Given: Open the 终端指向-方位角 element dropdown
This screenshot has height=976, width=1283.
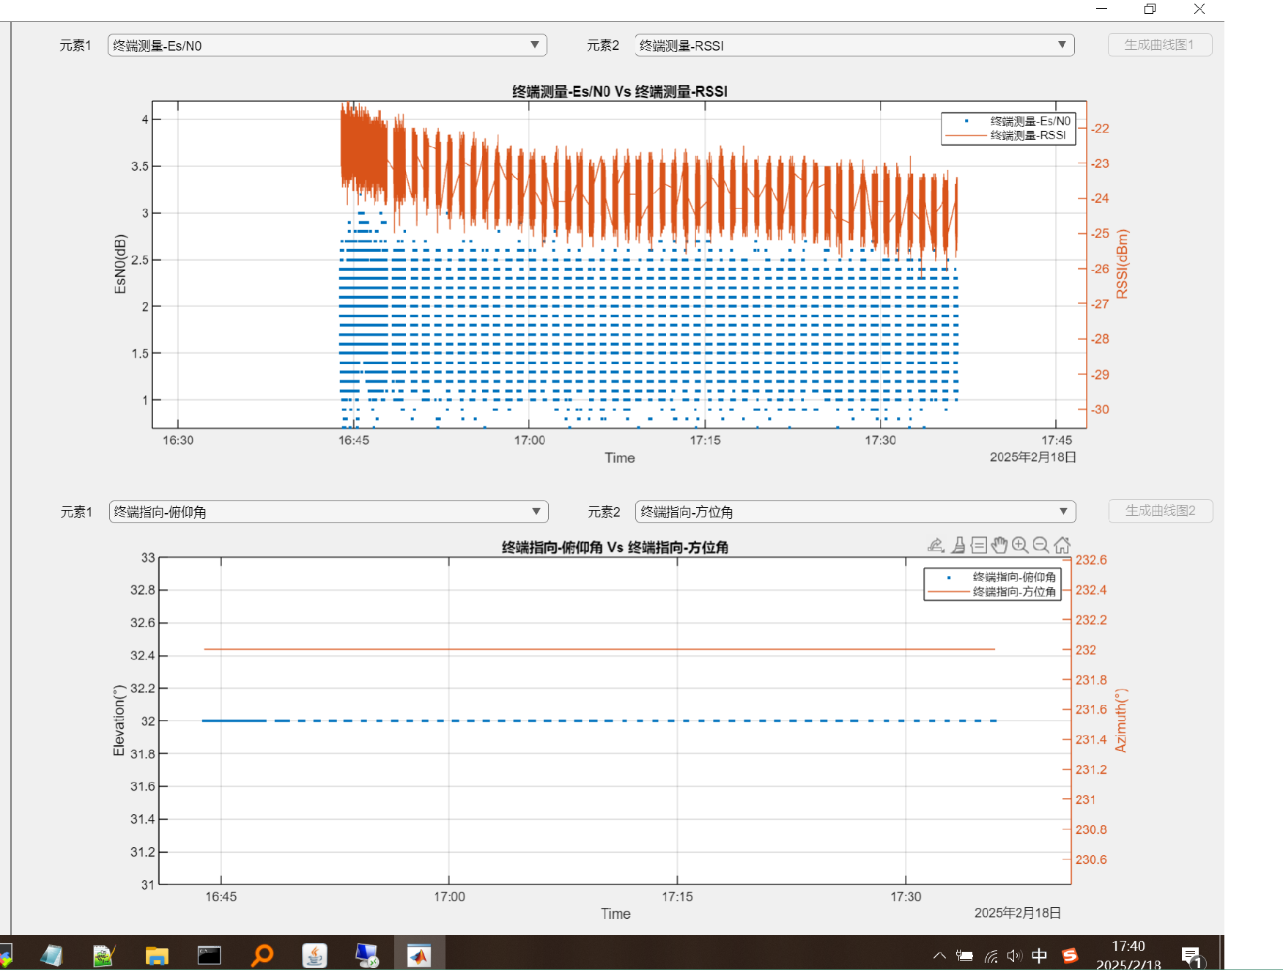Looking at the screenshot, I should click(855, 512).
